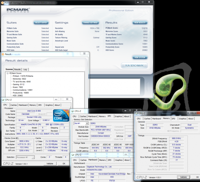Click Select Suites button

point(41,23)
